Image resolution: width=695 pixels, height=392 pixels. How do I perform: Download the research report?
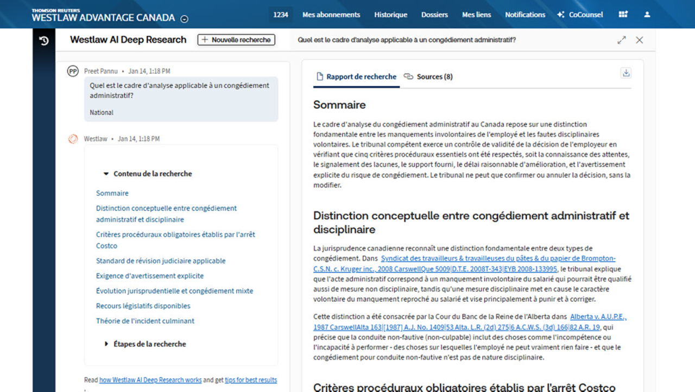(x=625, y=73)
